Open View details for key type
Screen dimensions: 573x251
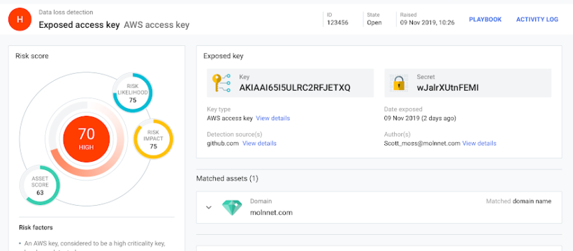click(x=273, y=119)
